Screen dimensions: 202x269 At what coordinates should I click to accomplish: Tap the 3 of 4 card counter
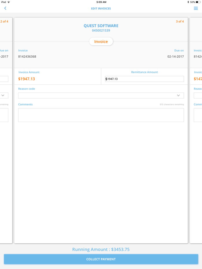coord(180,21)
